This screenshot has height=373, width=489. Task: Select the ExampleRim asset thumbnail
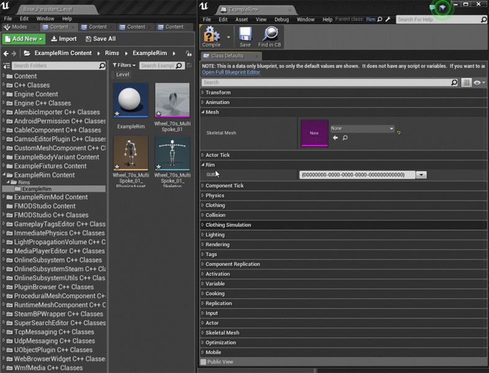click(x=131, y=100)
